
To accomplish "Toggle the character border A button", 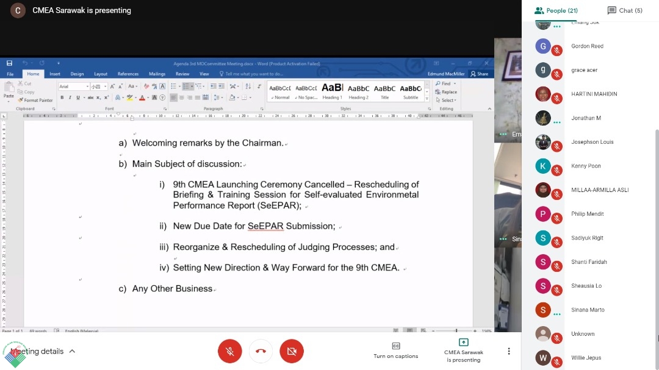I will 162,86.
